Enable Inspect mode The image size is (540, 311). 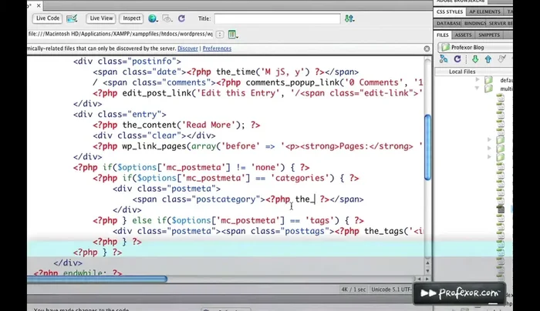click(x=132, y=18)
